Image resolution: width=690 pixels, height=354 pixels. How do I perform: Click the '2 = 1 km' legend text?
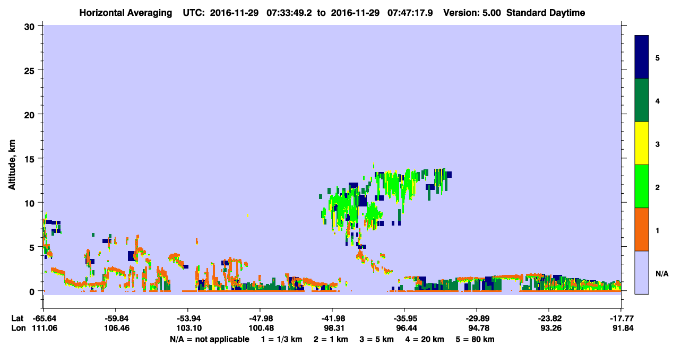point(330,339)
